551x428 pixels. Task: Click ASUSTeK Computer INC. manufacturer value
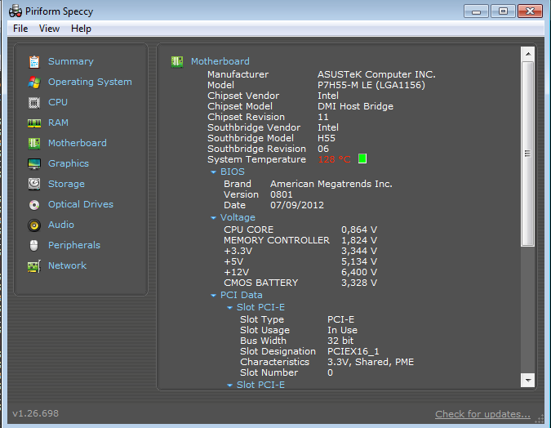[376, 74]
